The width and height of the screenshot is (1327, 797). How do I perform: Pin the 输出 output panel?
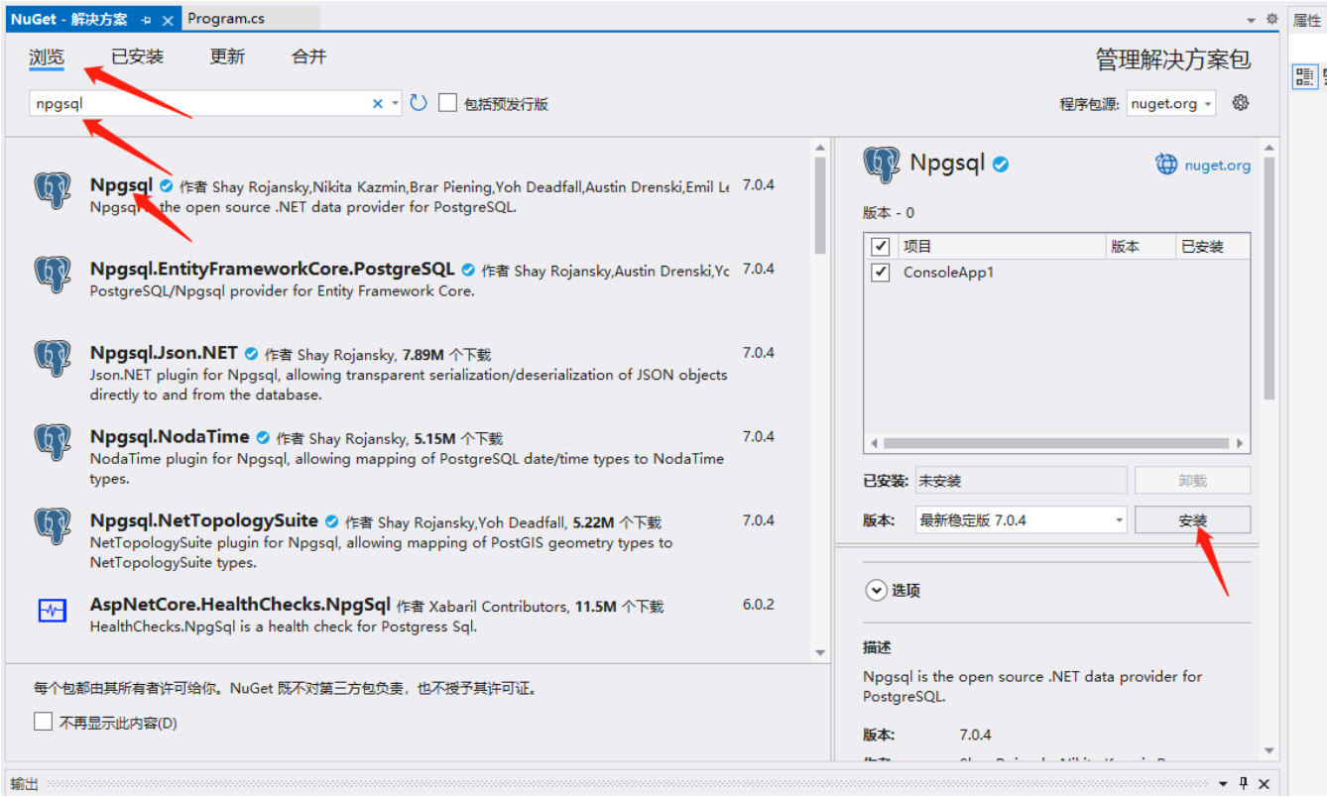pyautogui.click(x=1244, y=784)
